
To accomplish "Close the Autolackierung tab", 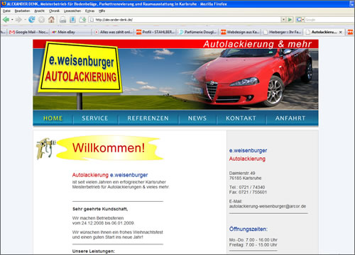I will tap(341, 32).
